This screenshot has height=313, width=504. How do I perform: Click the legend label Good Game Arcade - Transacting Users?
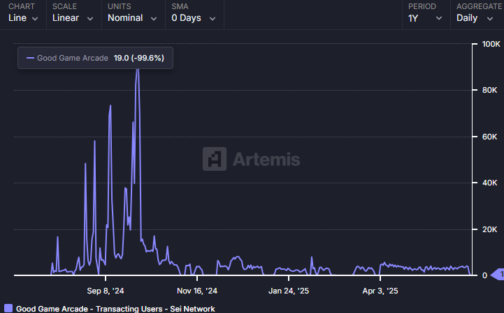[115, 309]
